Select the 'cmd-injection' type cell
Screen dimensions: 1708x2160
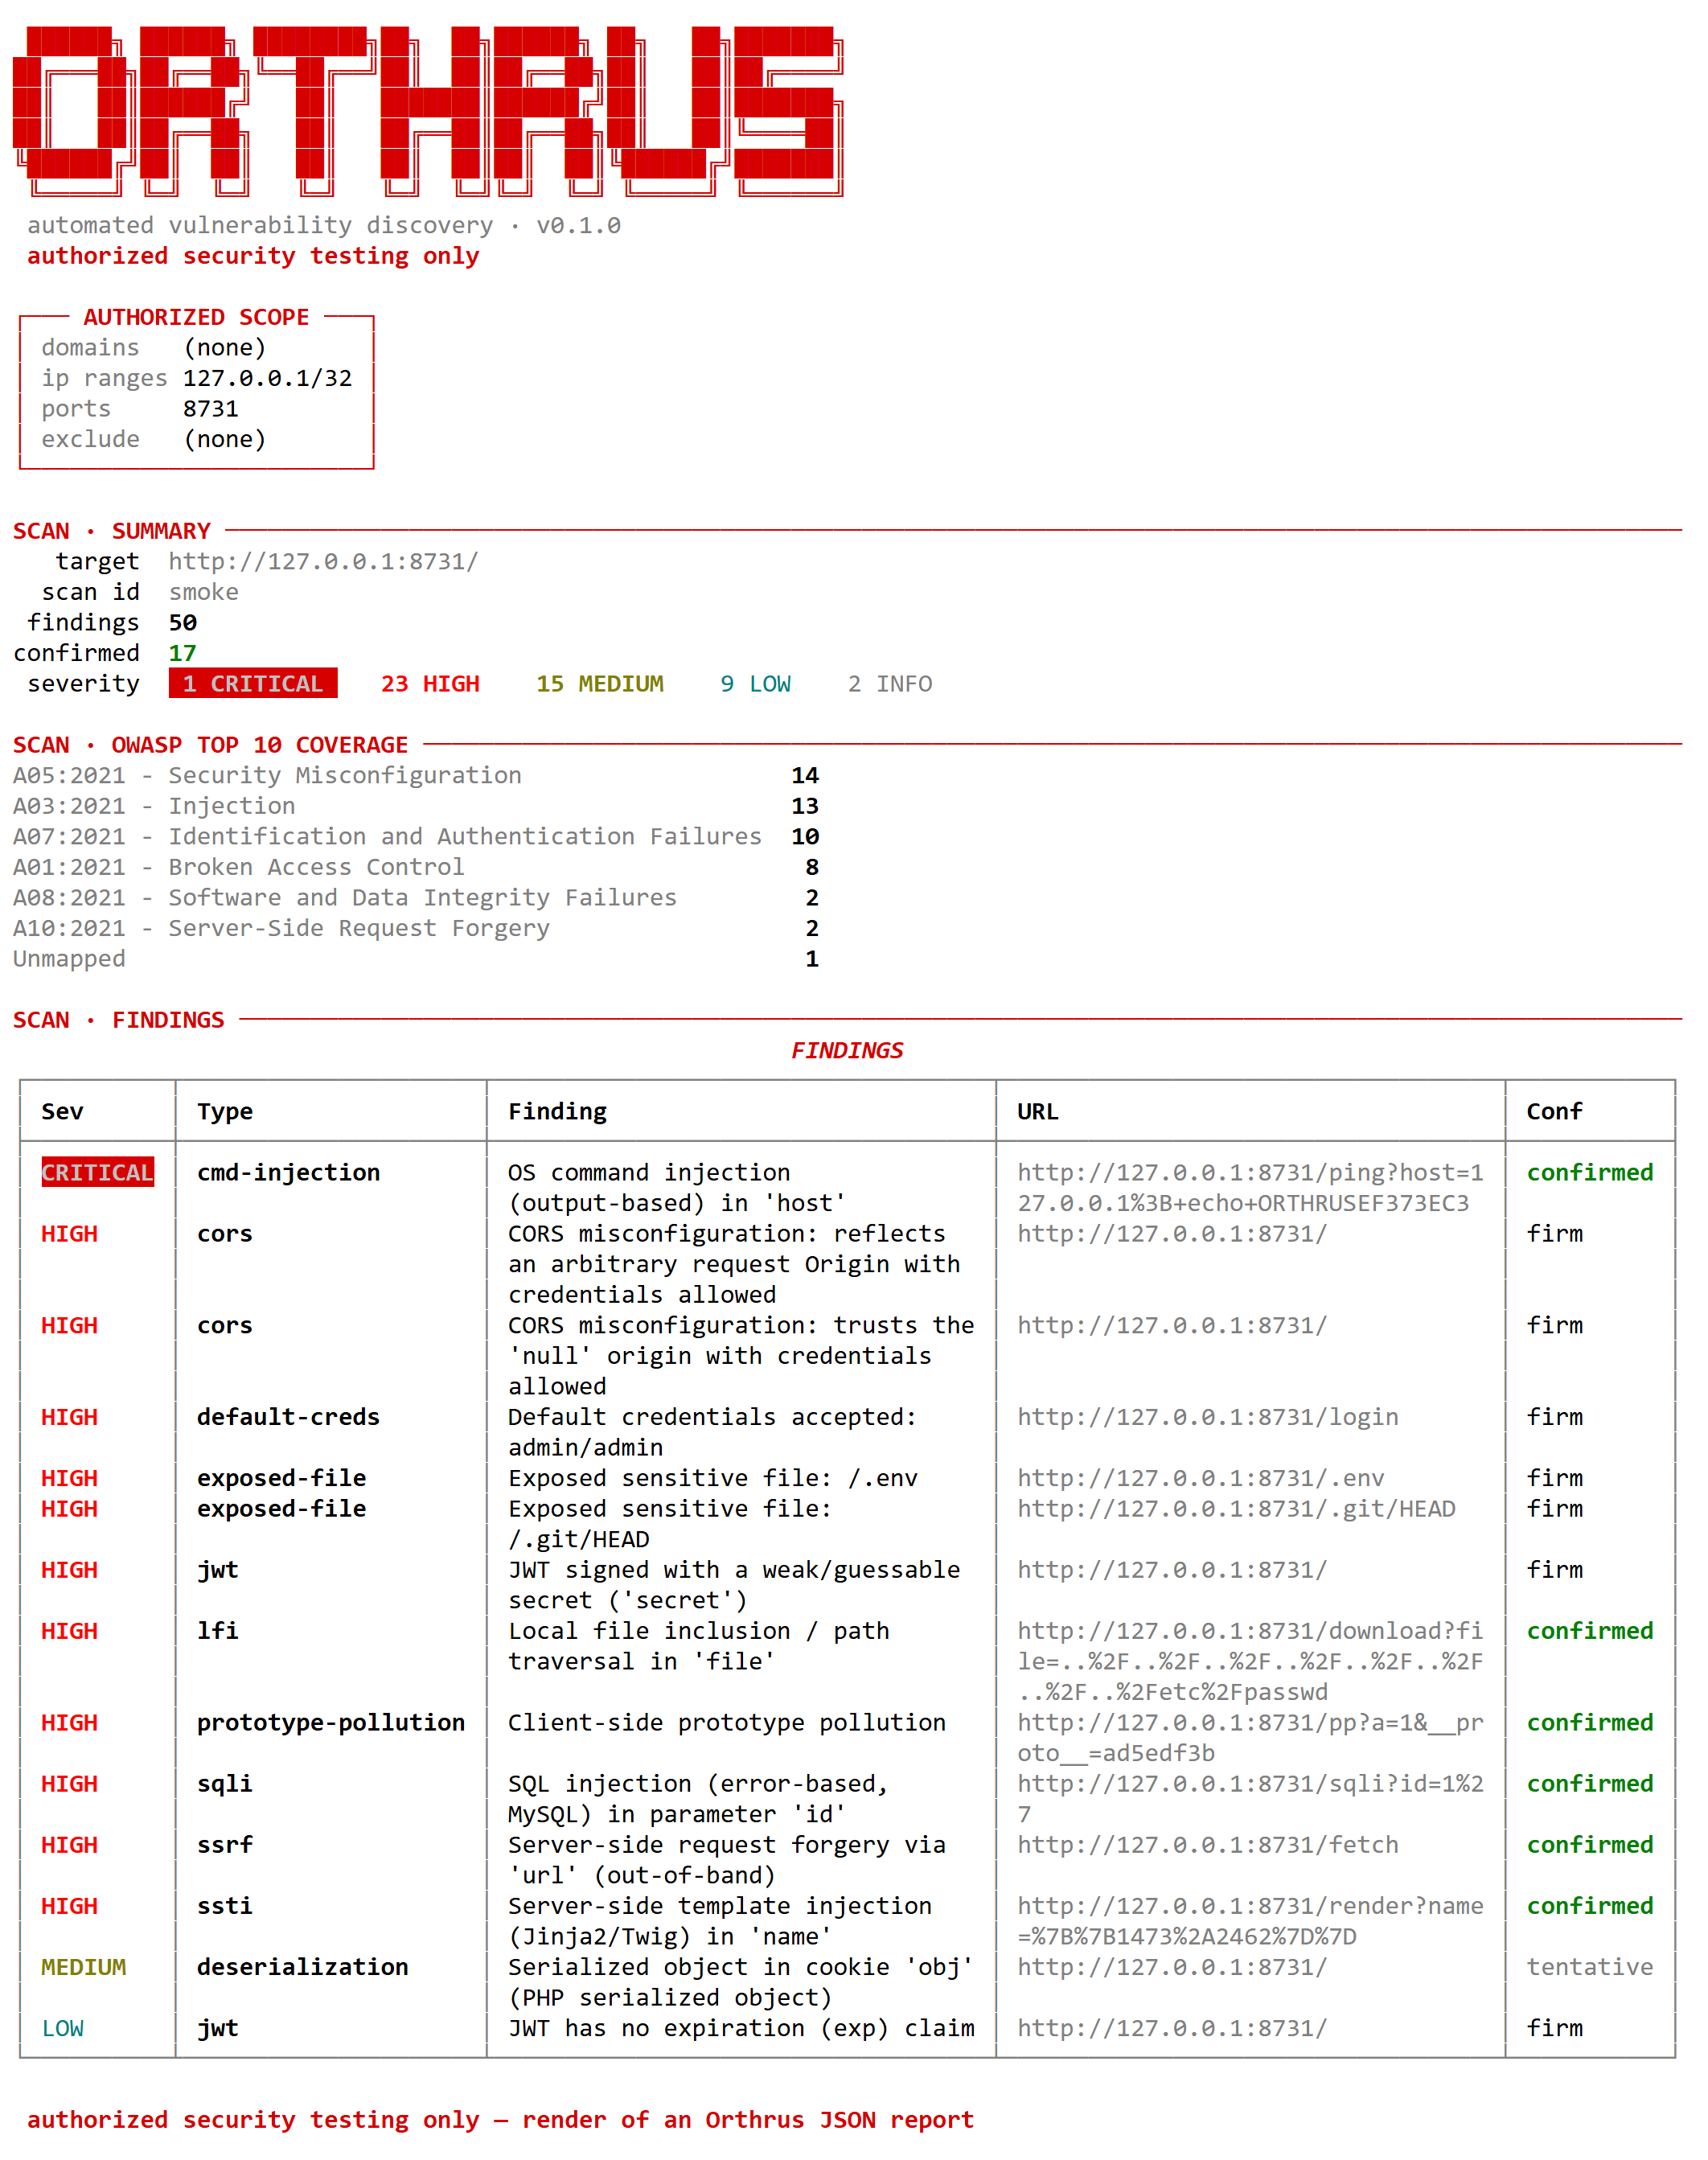pyautogui.click(x=288, y=1172)
